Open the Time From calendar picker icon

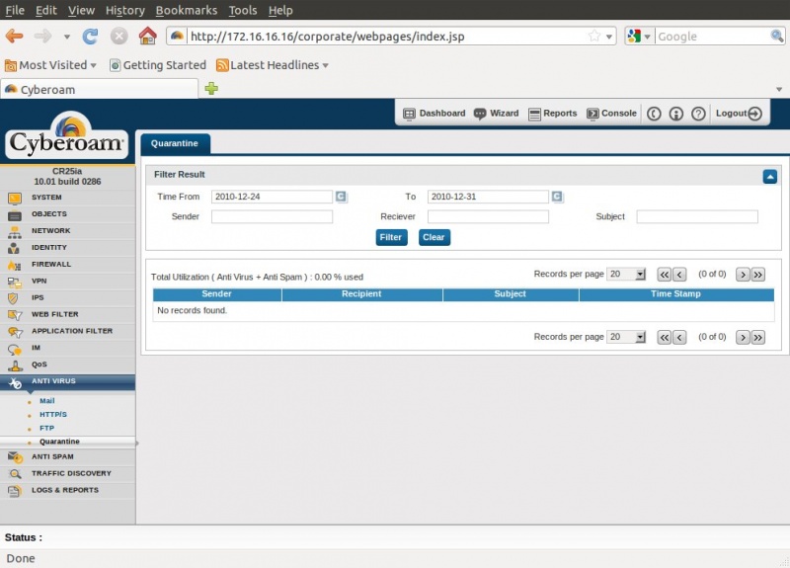point(341,196)
